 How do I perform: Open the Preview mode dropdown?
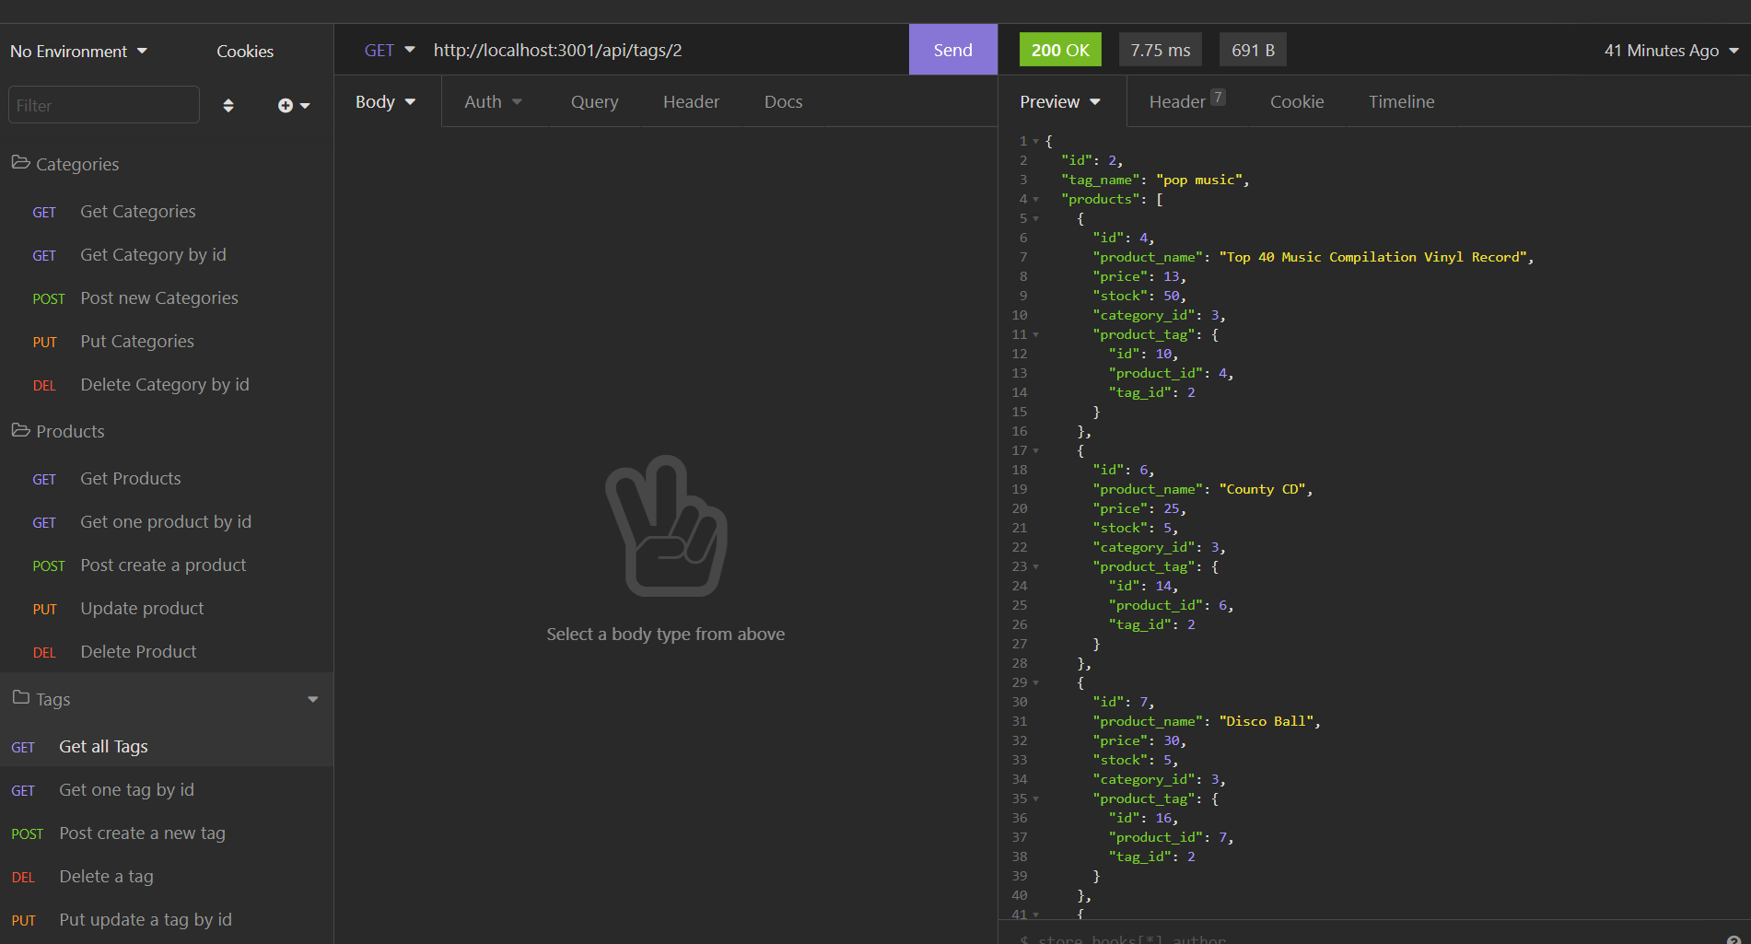pyautogui.click(x=1060, y=101)
